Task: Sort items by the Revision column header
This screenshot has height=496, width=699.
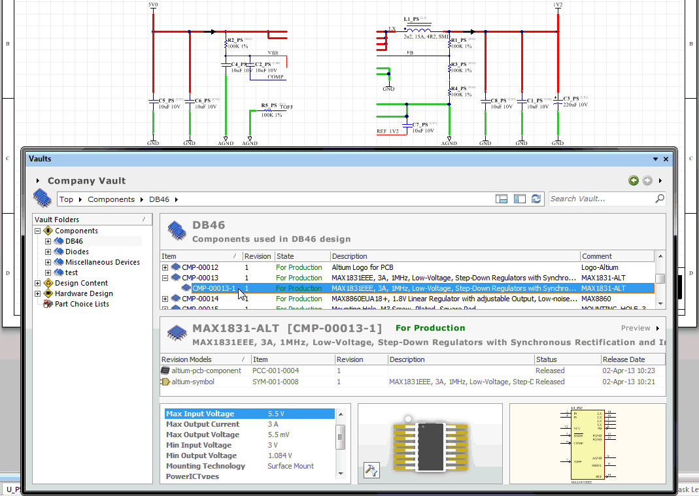Action: click(x=258, y=256)
